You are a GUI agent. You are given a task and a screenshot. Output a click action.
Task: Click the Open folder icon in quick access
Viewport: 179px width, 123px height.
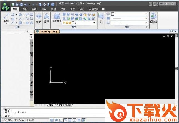[17, 4]
